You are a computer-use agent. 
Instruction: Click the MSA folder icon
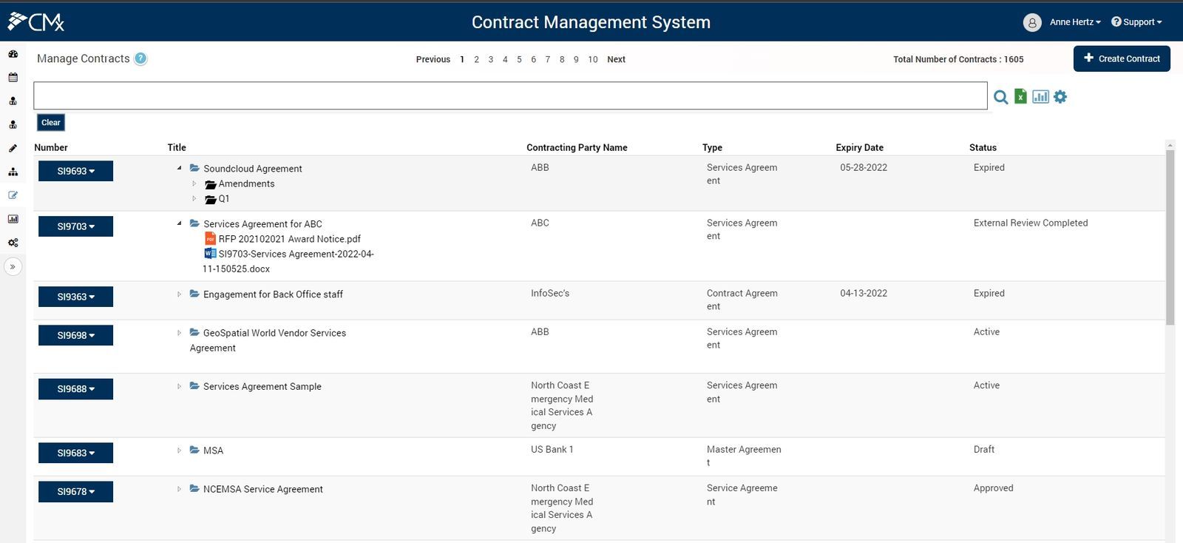pos(194,450)
